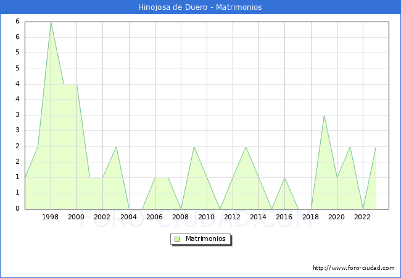Click the chart title Hinojosa de Duero - Matrimonios

tap(200, 7)
